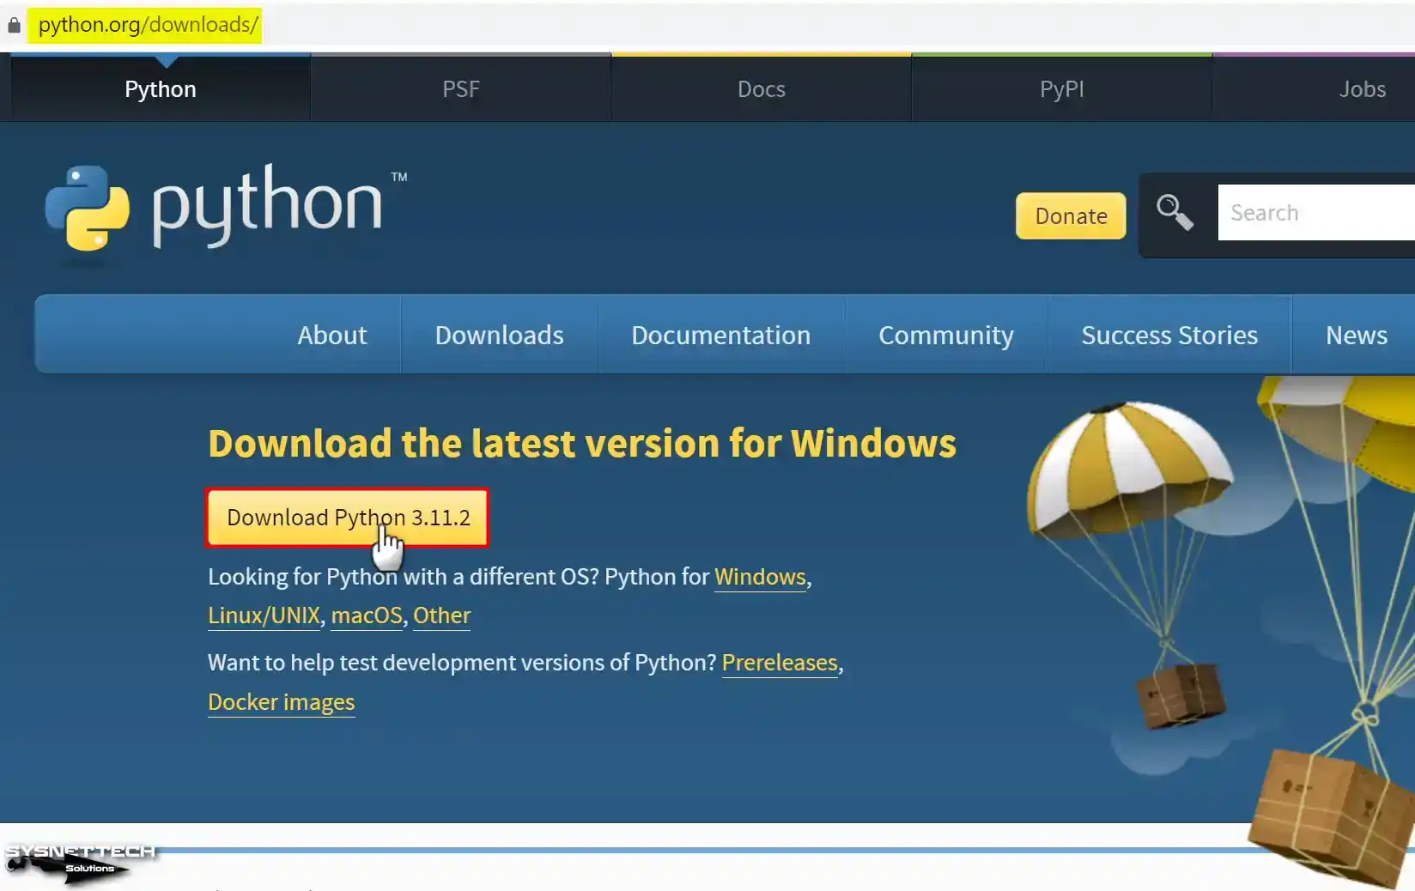
Task: Open the Python top tab
Action: click(x=161, y=89)
